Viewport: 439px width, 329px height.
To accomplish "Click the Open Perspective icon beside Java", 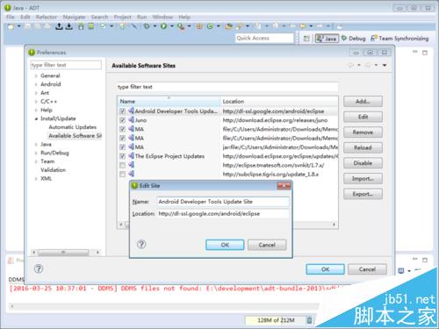I will coord(306,39).
